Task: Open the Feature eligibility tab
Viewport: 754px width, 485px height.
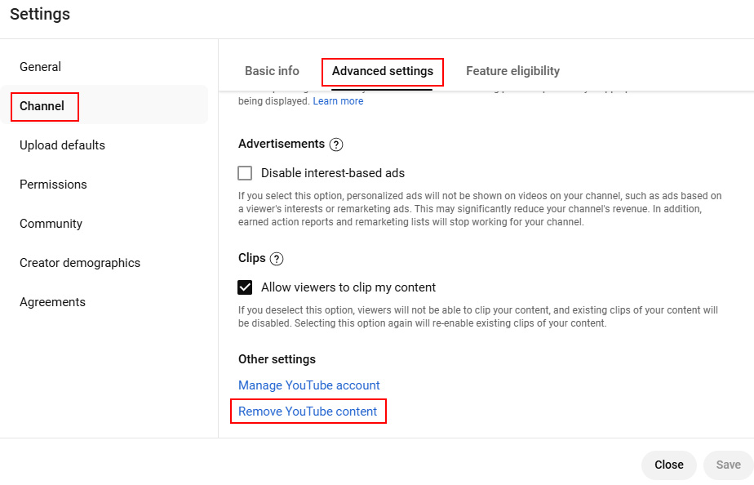Action: tap(512, 71)
